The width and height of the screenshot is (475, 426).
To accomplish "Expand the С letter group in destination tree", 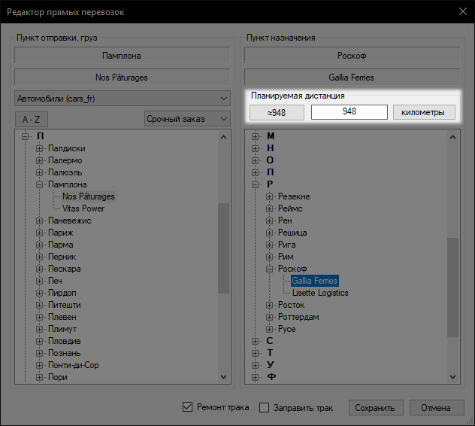I will point(255,341).
